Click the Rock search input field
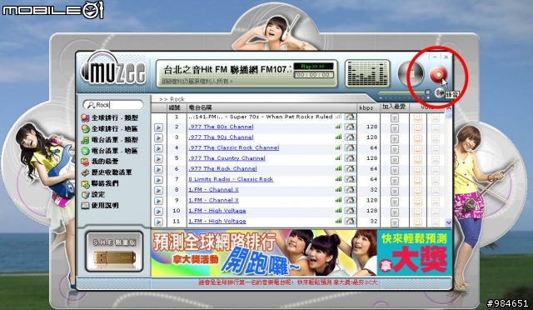This screenshot has width=533, height=310. click(x=113, y=105)
